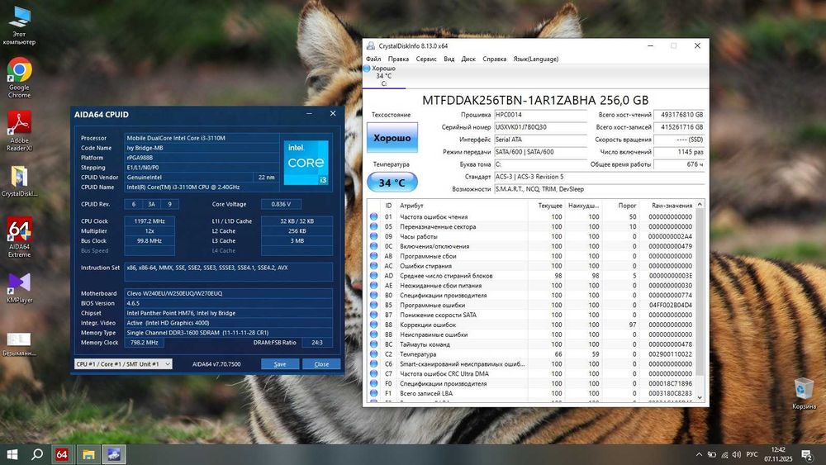
Task: Open the Диск menu
Action: pos(468,59)
